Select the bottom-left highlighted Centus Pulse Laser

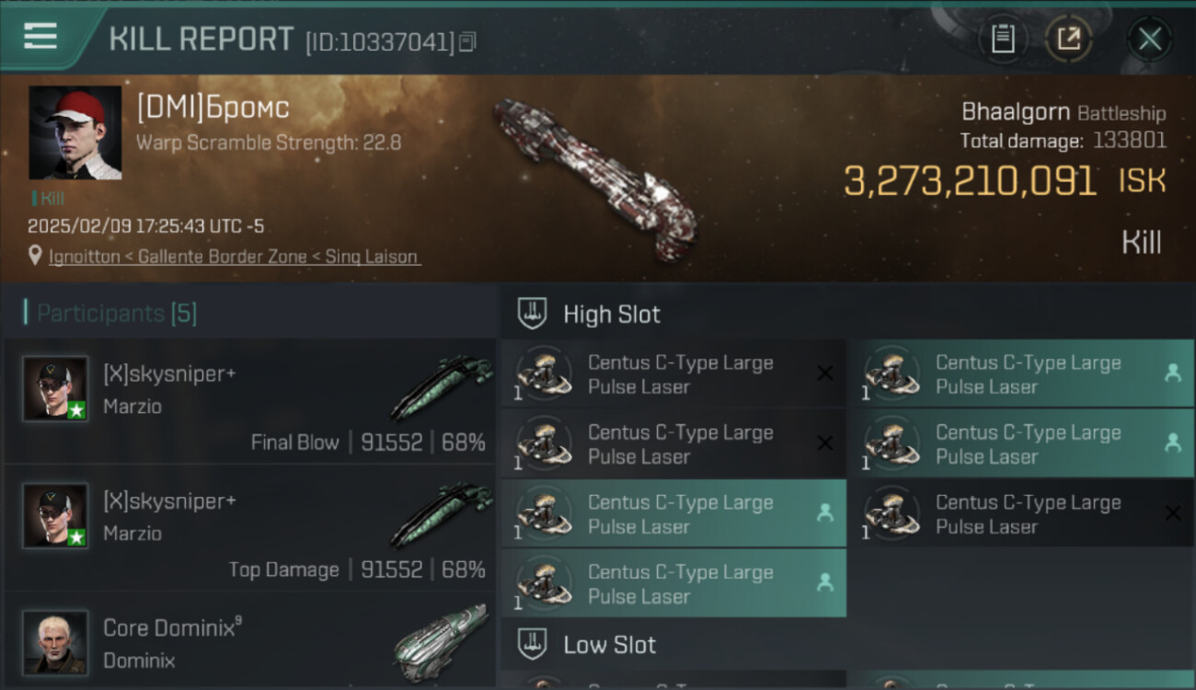(x=673, y=583)
